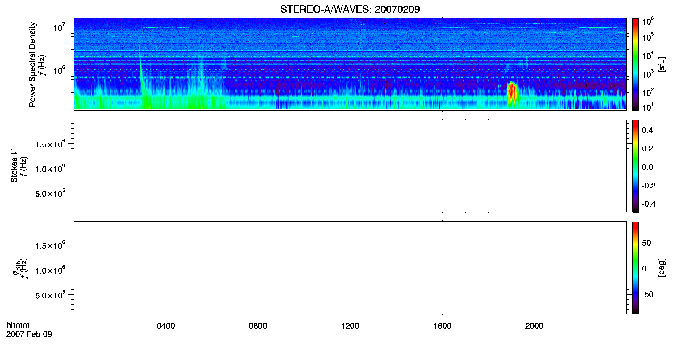Click the title STEREO-A/WAVES: 20070209
Image resolution: width=700 pixels, height=360 pixels.
350,9
